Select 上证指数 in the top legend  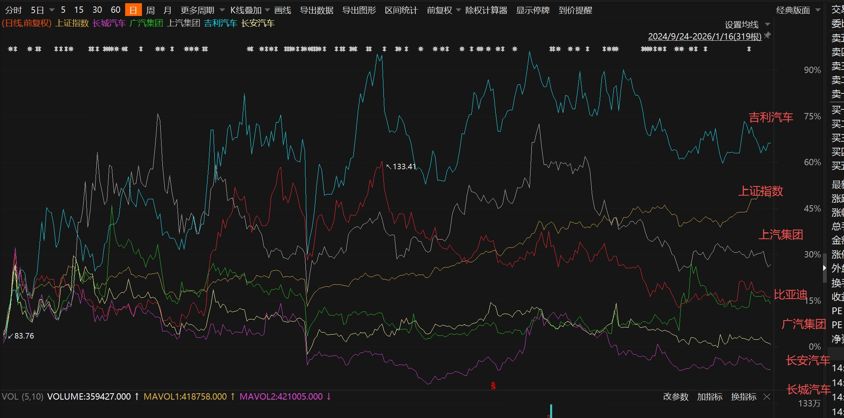click(x=72, y=23)
